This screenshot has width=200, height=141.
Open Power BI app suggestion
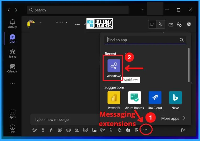coord(114,100)
